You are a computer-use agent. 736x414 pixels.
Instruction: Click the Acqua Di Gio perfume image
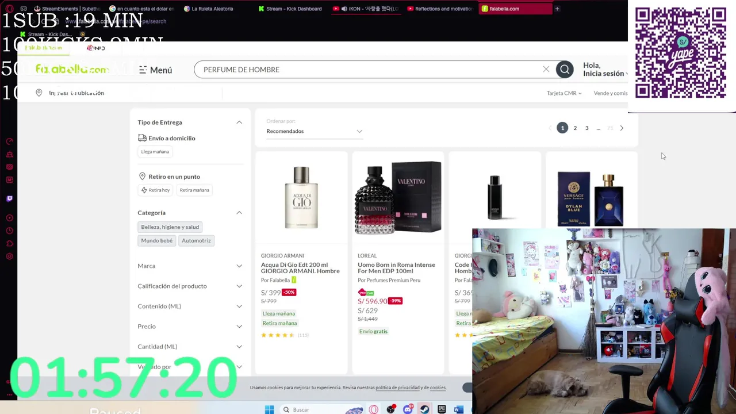point(301,198)
